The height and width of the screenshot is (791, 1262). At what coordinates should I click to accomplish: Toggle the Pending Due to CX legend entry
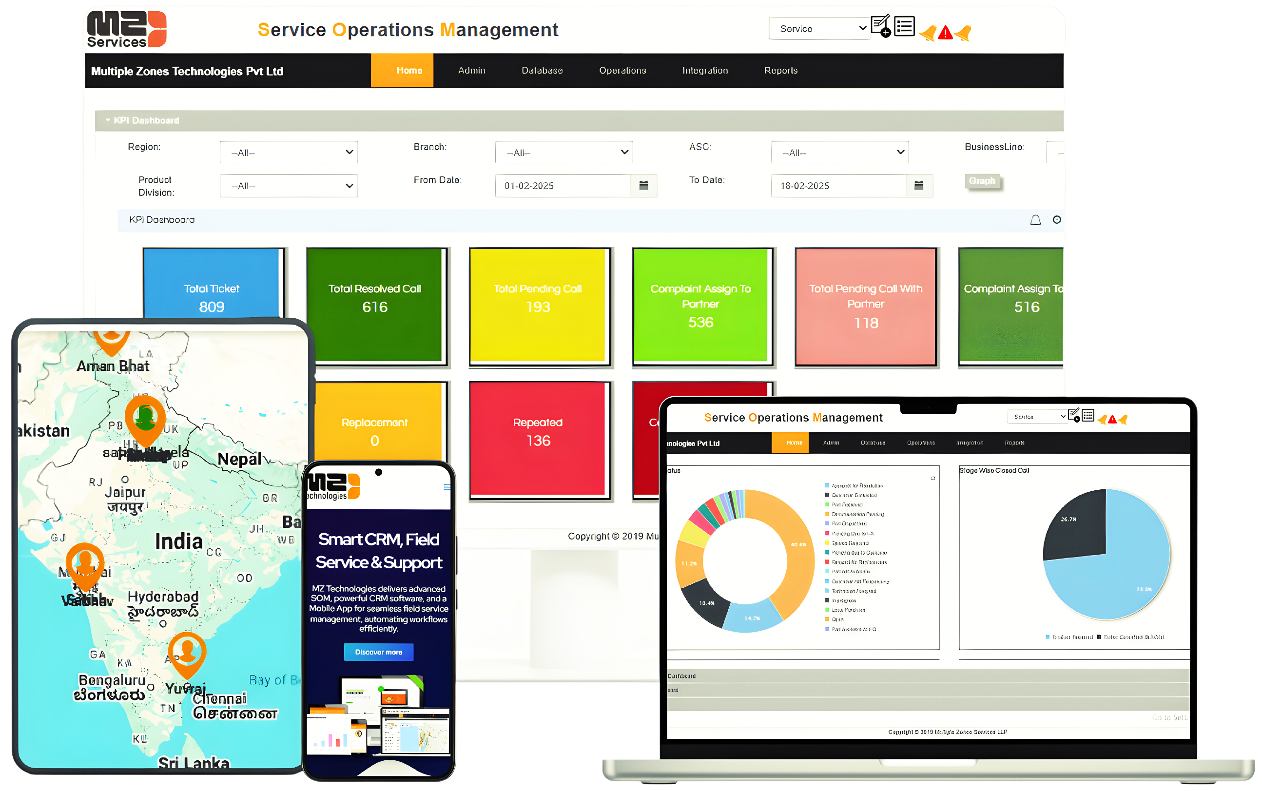pyautogui.click(x=849, y=534)
